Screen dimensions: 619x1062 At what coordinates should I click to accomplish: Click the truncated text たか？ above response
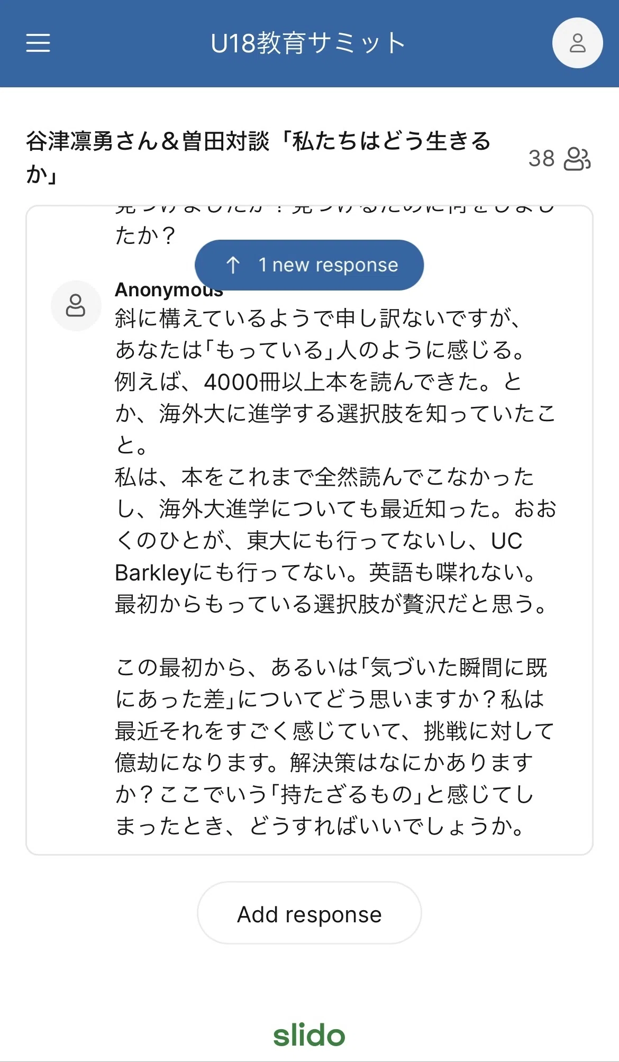click(145, 235)
